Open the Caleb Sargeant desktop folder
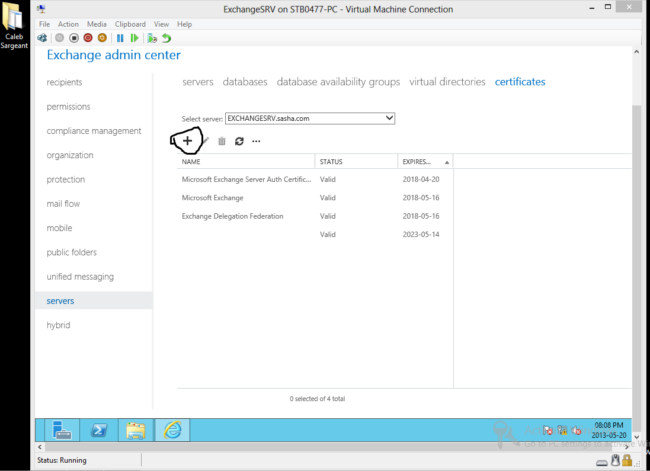The width and height of the screenshot is (650, 471). click(14, 25)
